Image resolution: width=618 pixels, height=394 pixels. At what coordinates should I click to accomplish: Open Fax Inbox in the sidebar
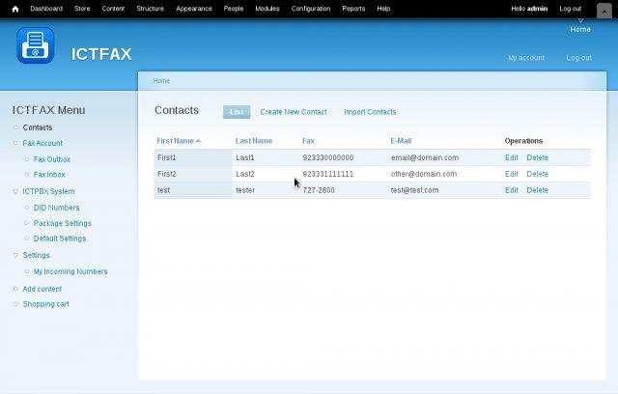click(49, 174)
